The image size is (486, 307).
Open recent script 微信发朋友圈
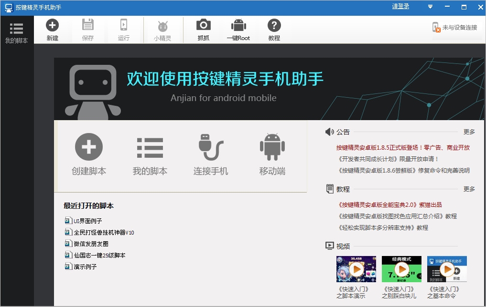click(91, 244)
